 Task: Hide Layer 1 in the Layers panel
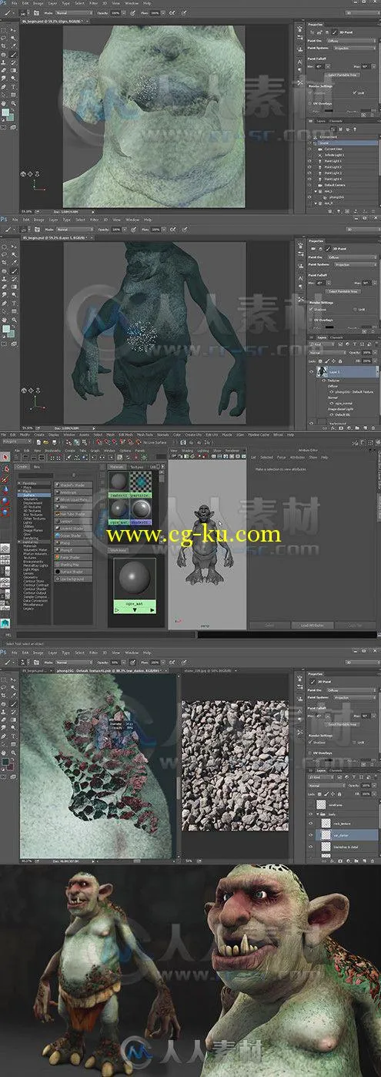click(311, 372)
